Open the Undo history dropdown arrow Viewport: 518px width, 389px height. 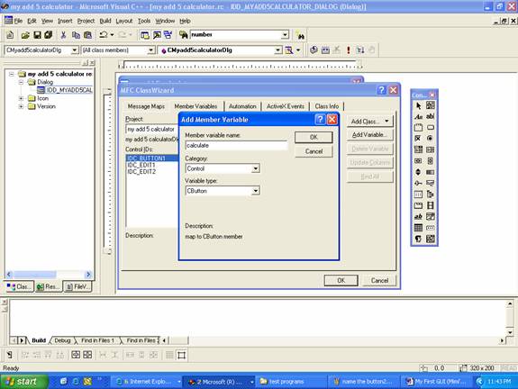pyautogui.click(x=113, y=35)
